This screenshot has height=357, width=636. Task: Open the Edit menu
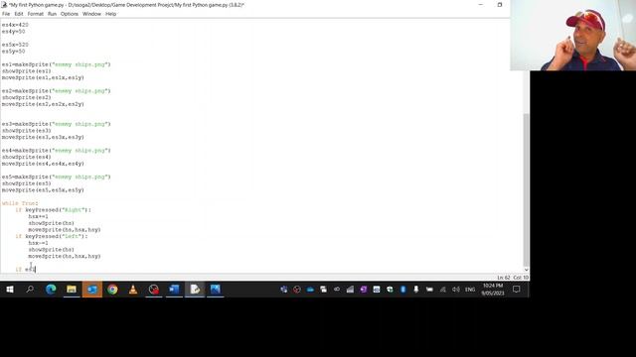coord(19,14)
